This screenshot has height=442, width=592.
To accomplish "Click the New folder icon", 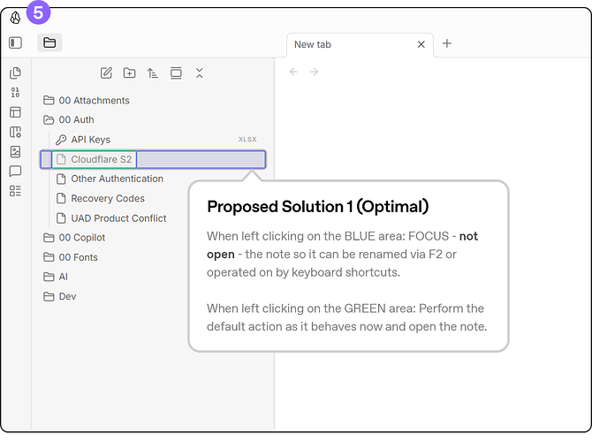I will 130,73.
